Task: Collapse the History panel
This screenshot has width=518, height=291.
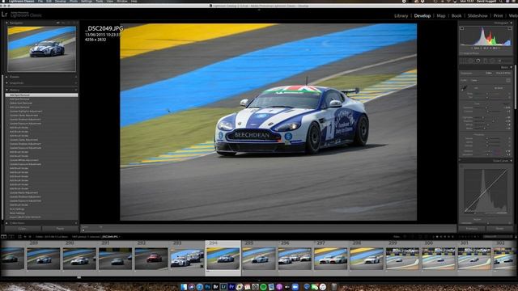Action: point(6,90)
